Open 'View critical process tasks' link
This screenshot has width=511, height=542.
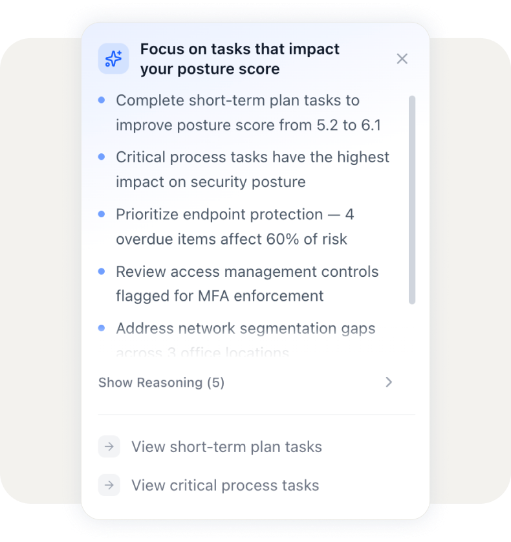(225, 485)
